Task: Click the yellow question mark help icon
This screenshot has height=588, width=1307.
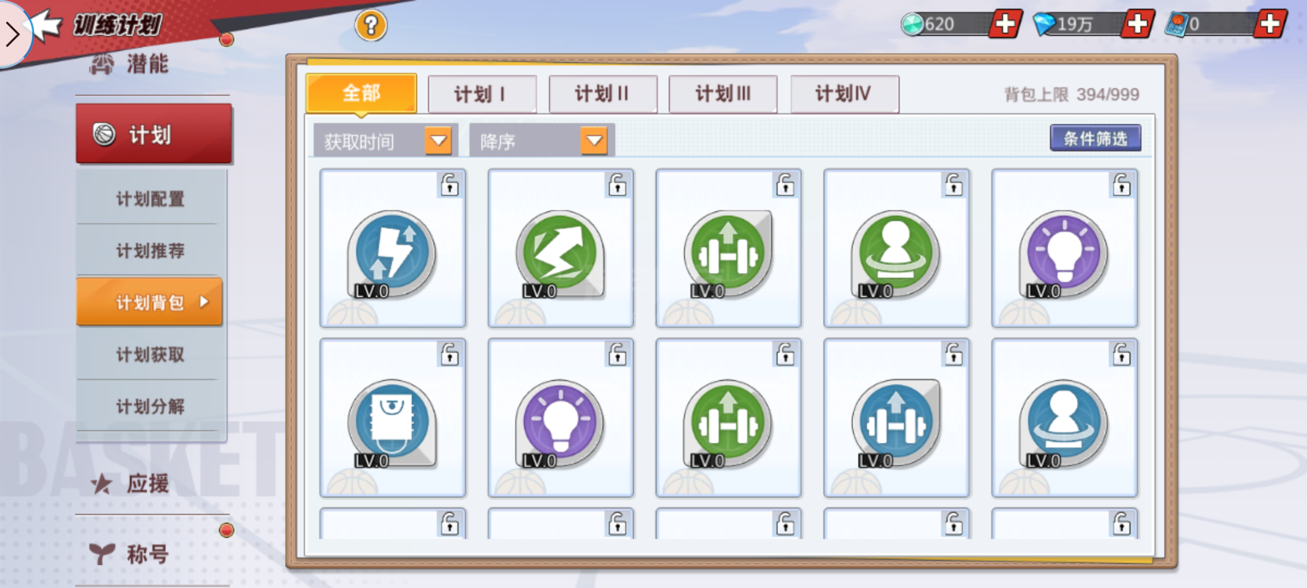Action: (x=371, y=26)
